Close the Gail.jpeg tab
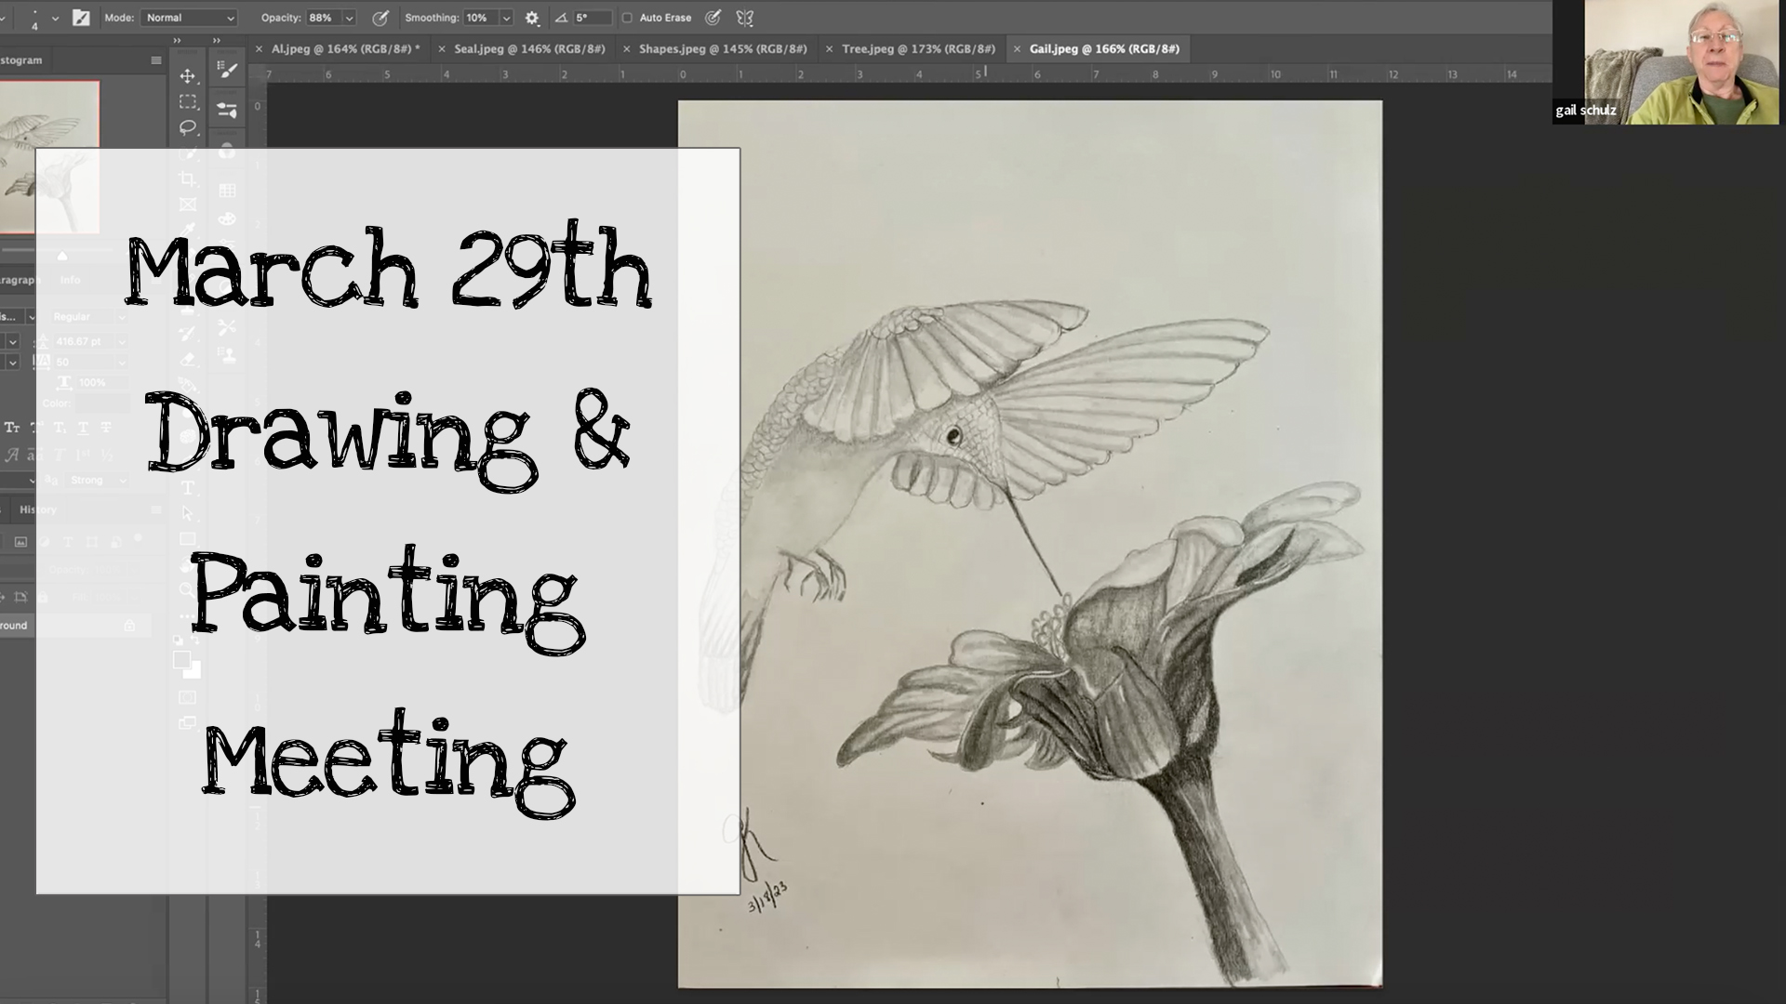Screen dimensions: 1786x1004 pyautogui.click(x=1017, y=49)
